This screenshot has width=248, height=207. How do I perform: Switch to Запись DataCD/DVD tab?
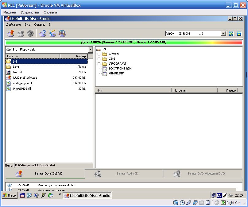point(45,174)
